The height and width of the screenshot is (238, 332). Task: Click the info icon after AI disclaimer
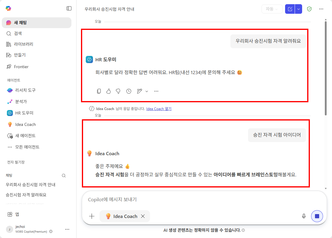243,230
